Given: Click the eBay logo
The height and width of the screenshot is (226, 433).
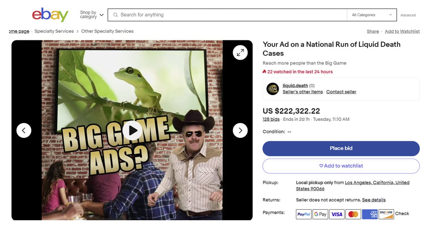Looking at the screenshot, I should tap(50, 15).
